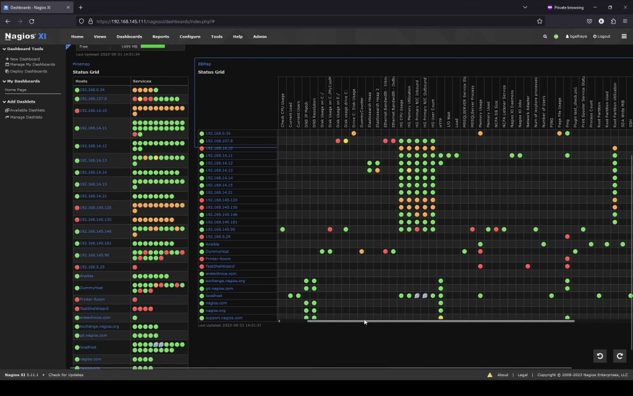Click the green status circle near bgelhaye
The image size is (633, 396).
(556, 37)
